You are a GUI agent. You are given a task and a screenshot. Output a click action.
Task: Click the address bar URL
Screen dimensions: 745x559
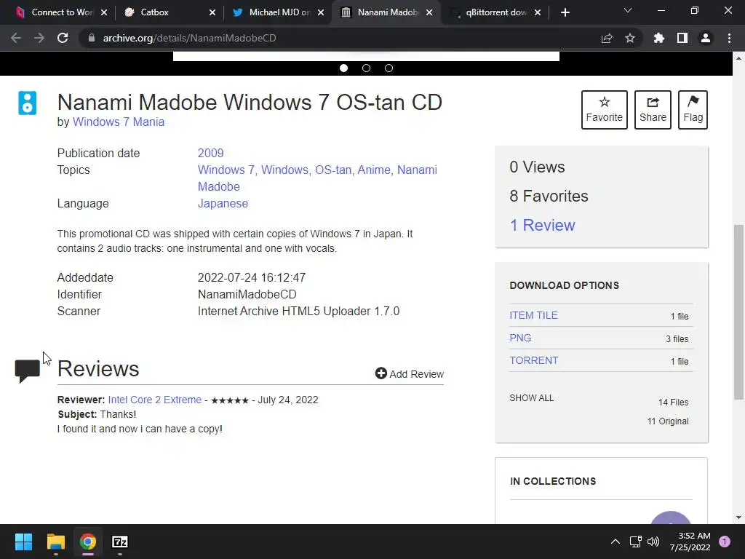click(189, 38)
